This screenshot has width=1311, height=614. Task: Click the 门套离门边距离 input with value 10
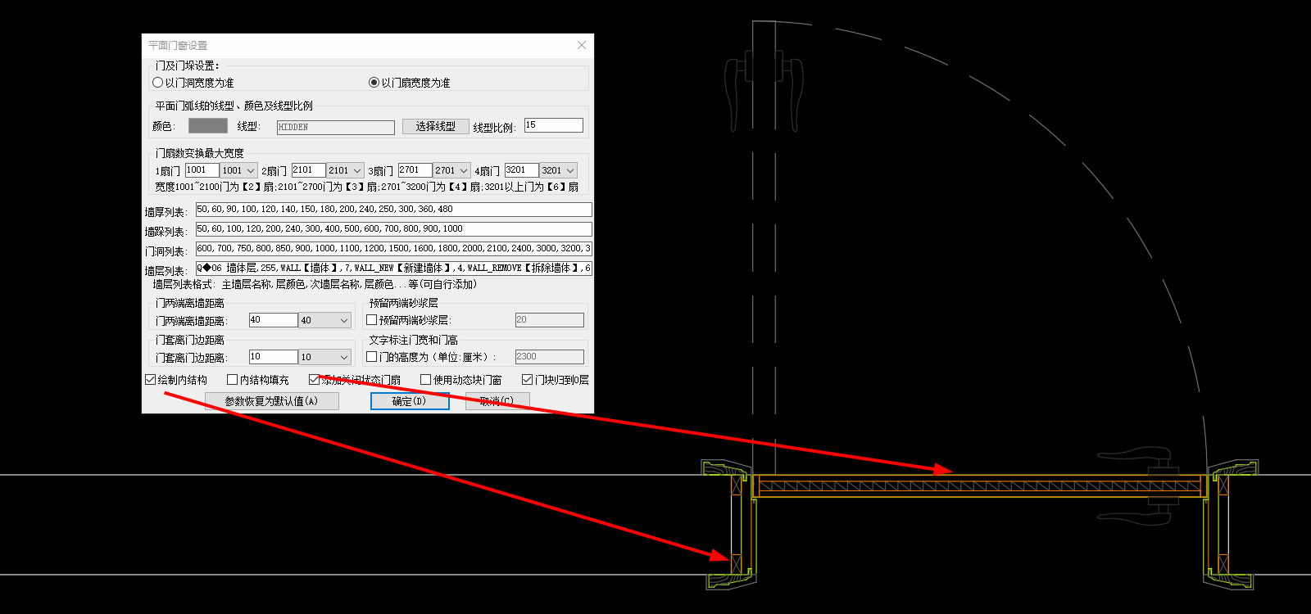pos(273,357)
